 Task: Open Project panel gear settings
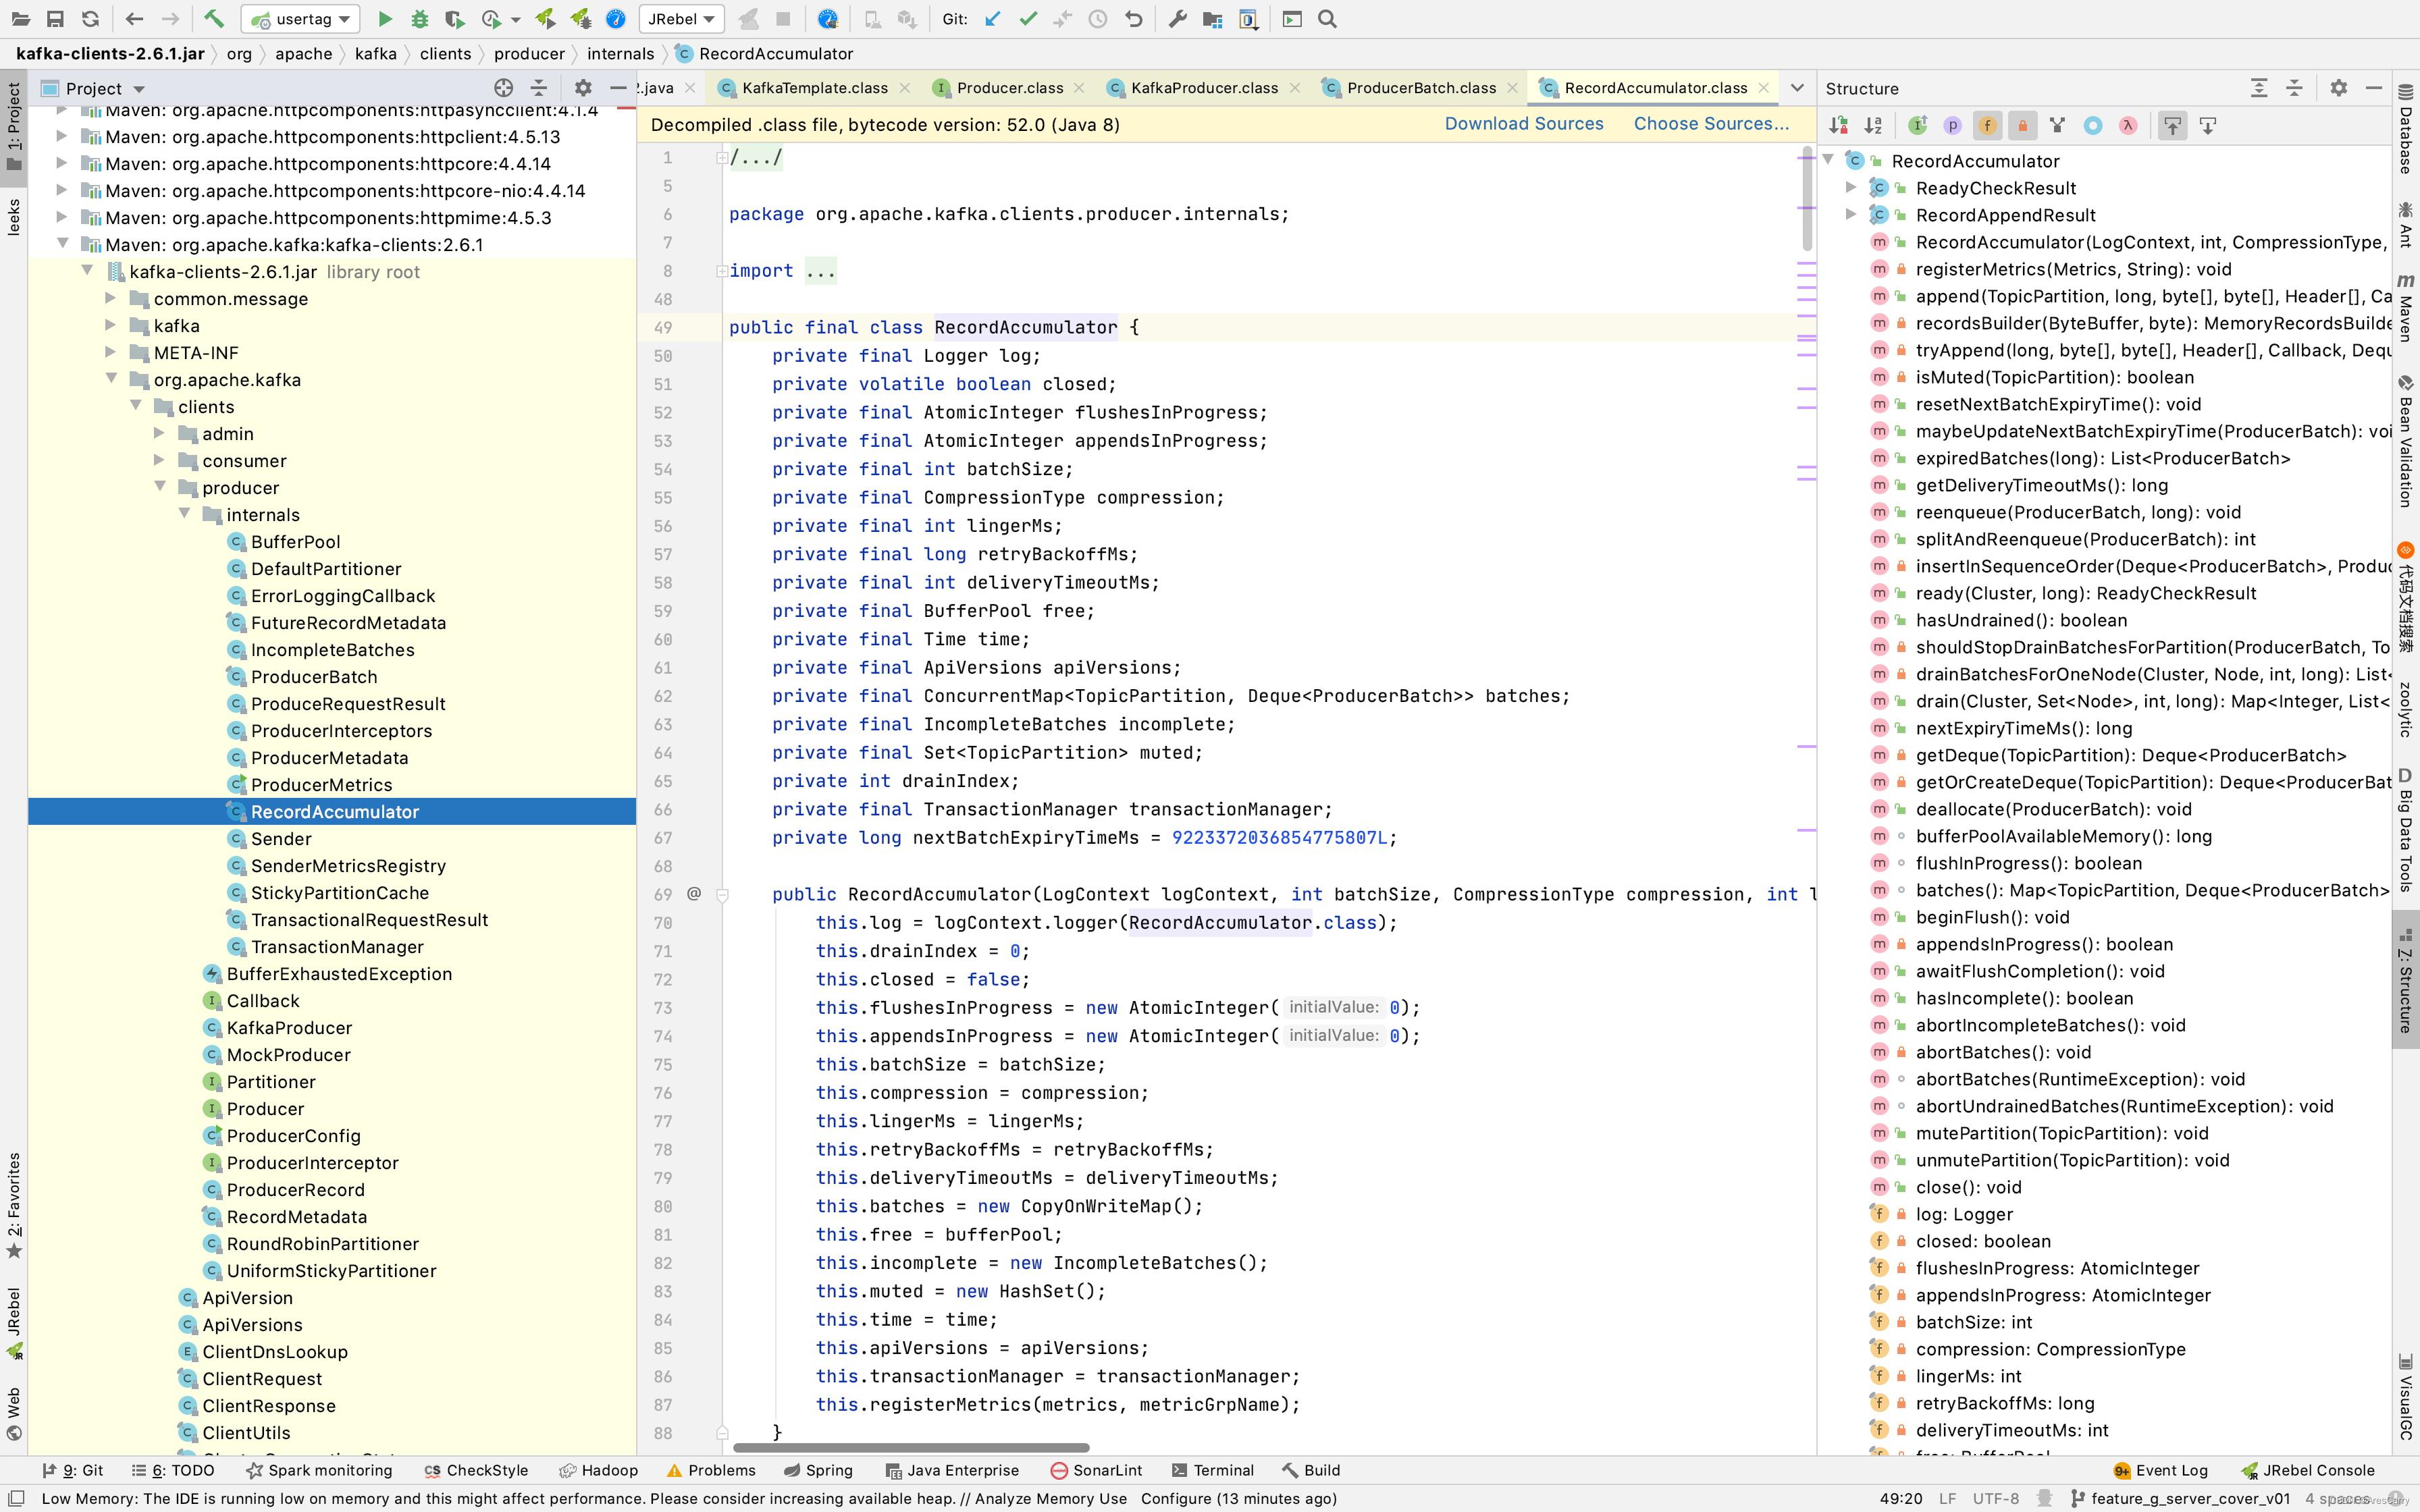(583, 88)
